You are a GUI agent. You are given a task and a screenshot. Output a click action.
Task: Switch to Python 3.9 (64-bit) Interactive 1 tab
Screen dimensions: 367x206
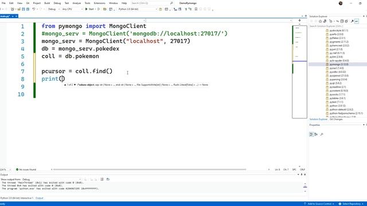point(17,198)
